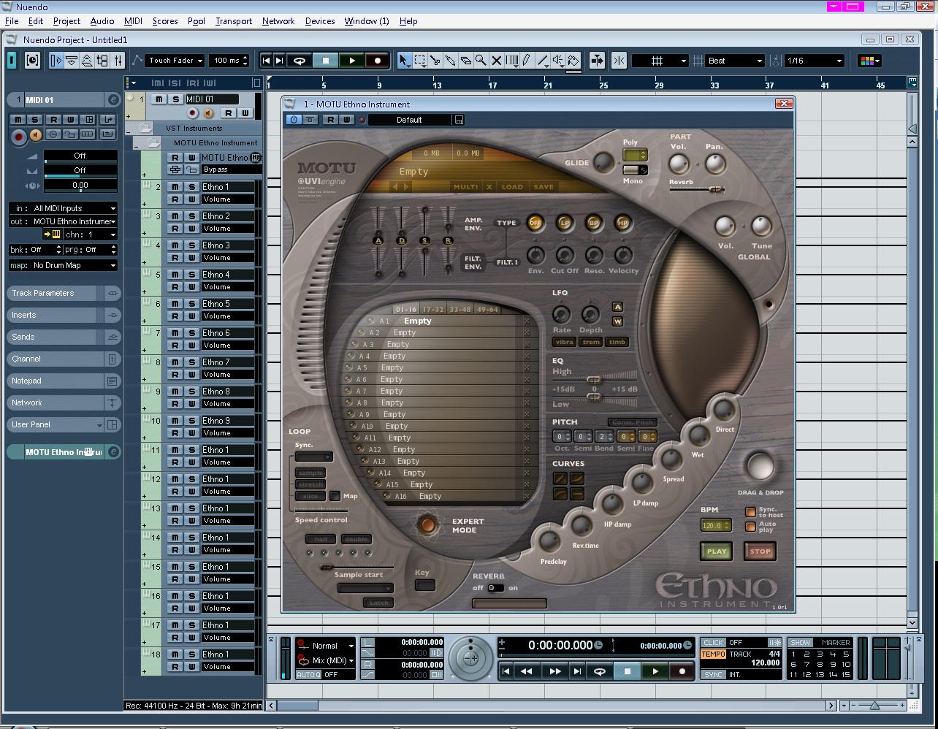Image resolution: width=938 pixels, height=729 pixels.
Task: Select the Play speaker tool
Action: coord(558,61)
